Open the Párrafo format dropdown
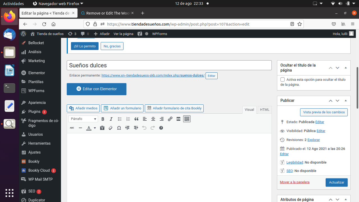Viewport: 359px width, 202px height. coord(83,119)
